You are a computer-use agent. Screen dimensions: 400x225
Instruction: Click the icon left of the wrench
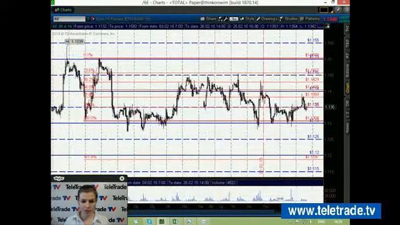pyautogui.click(x=221, y=19)
